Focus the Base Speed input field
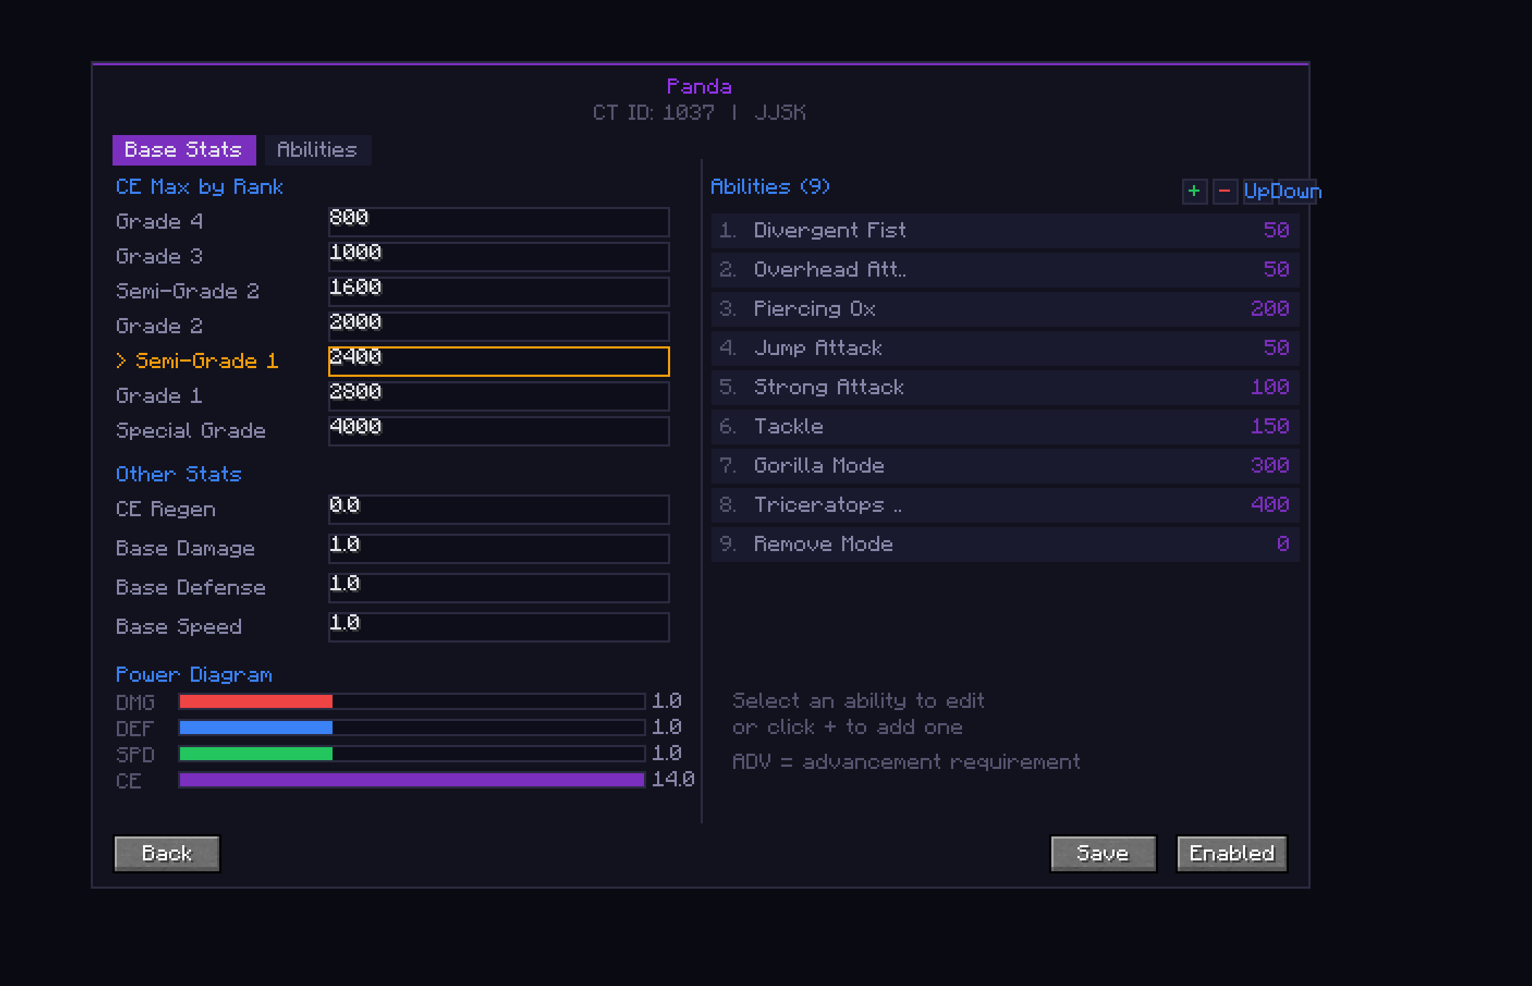This screenshot has height=986, width=1532. (498, 627)
